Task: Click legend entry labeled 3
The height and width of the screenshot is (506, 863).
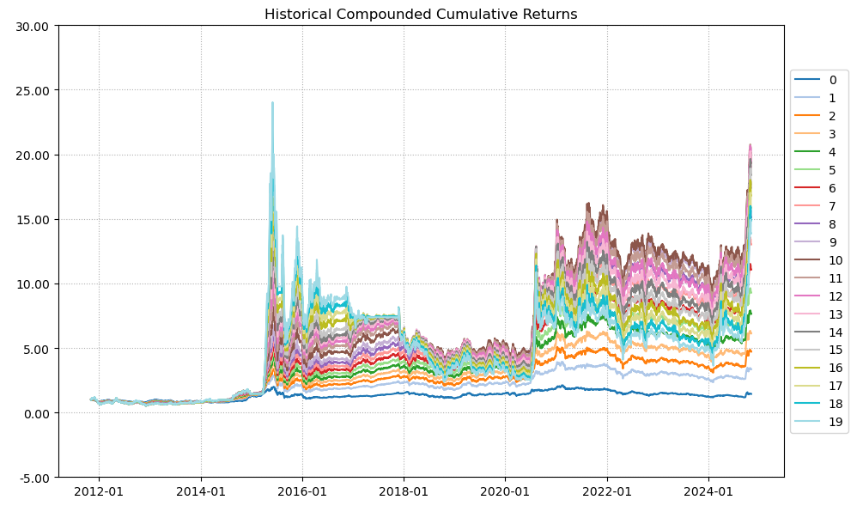Action: click(817, 134)
